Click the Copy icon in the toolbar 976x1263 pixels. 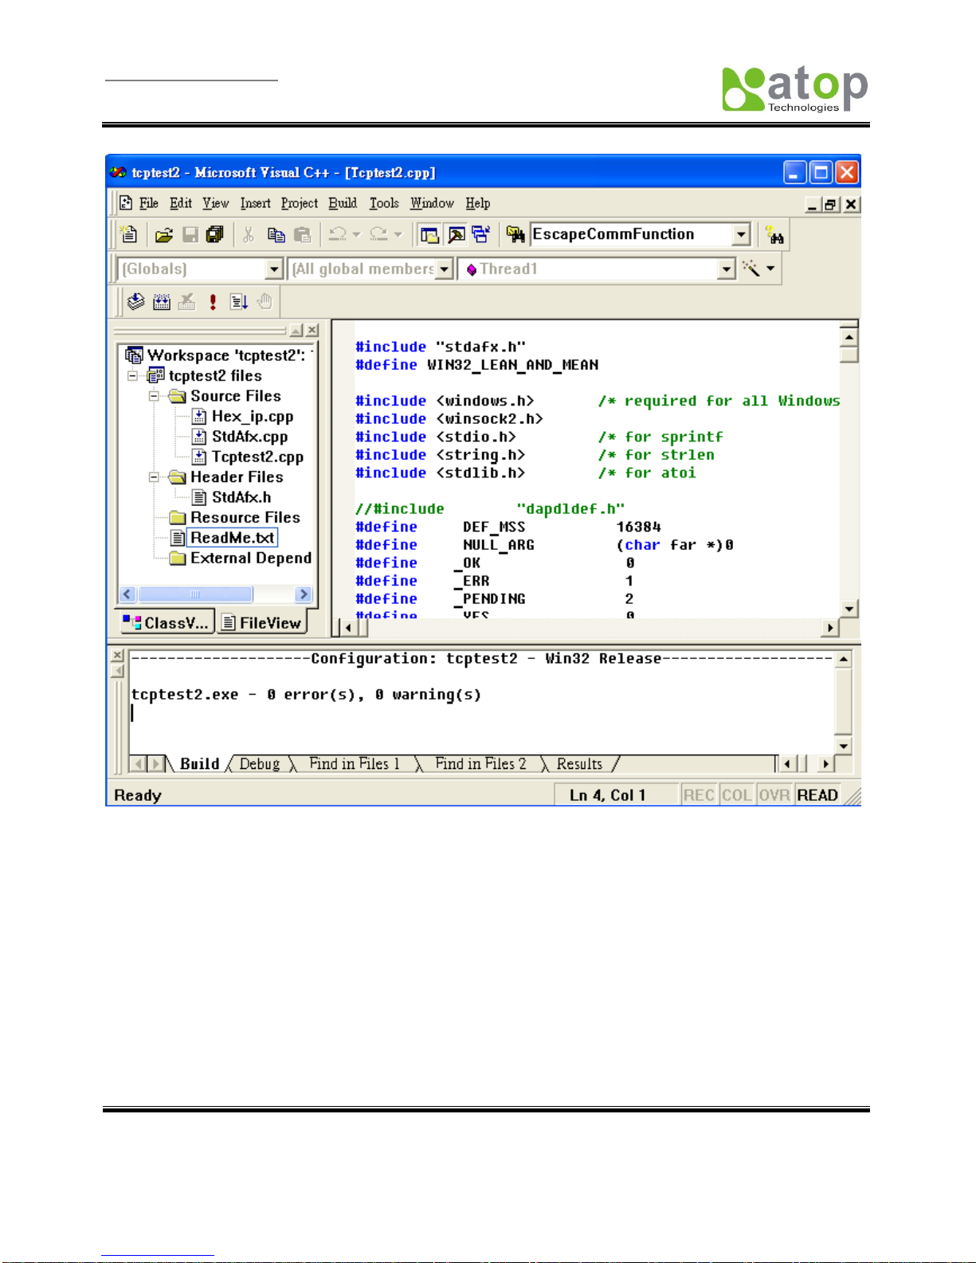[276, 234]
